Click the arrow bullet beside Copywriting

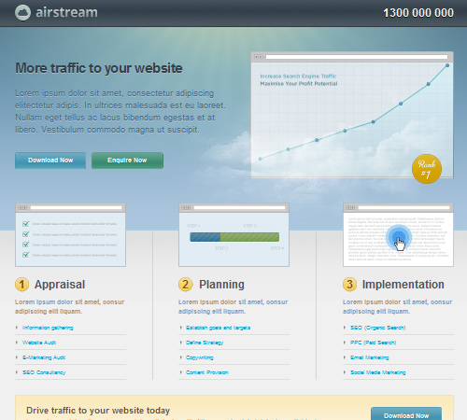coord(180,357)
